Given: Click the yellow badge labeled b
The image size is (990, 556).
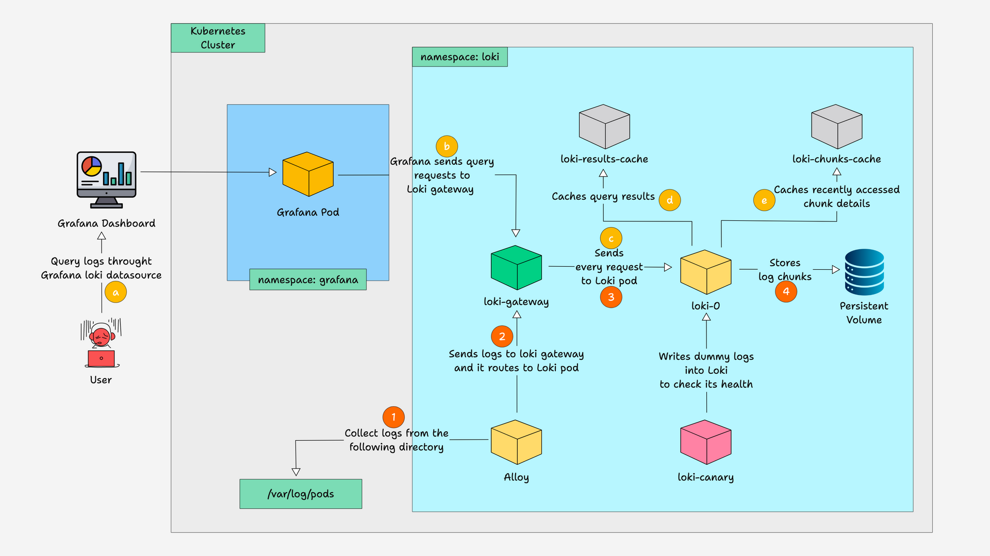Looking at the screenshot, I should [x=447, y=146].
